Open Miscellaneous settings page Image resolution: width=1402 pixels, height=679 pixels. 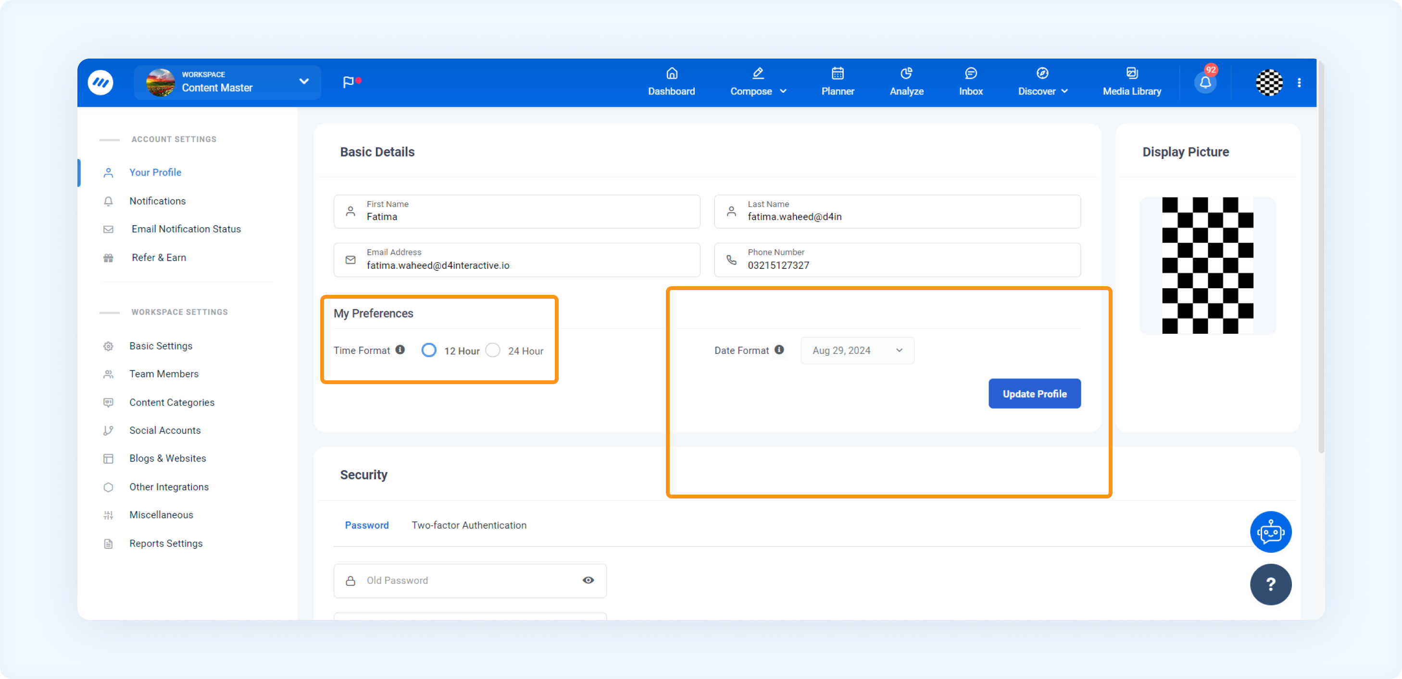[x=161, y=515]
